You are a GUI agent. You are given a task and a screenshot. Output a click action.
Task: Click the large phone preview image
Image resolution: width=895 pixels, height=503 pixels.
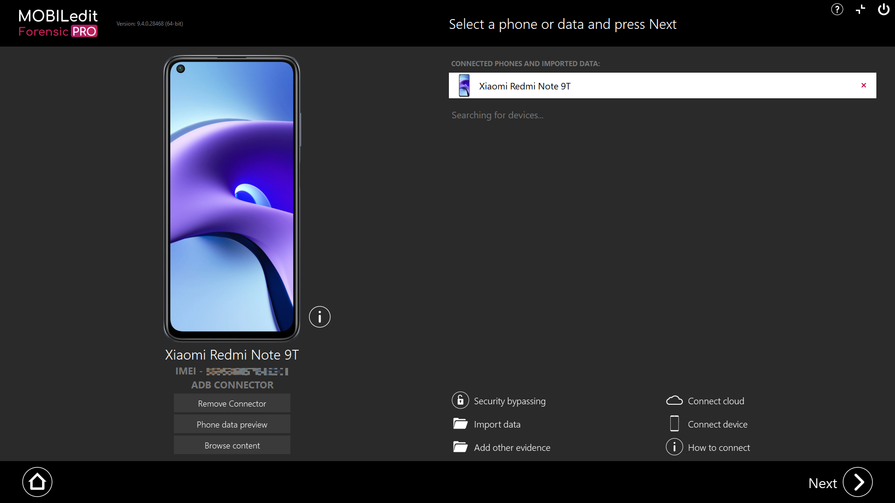(232, 198)
